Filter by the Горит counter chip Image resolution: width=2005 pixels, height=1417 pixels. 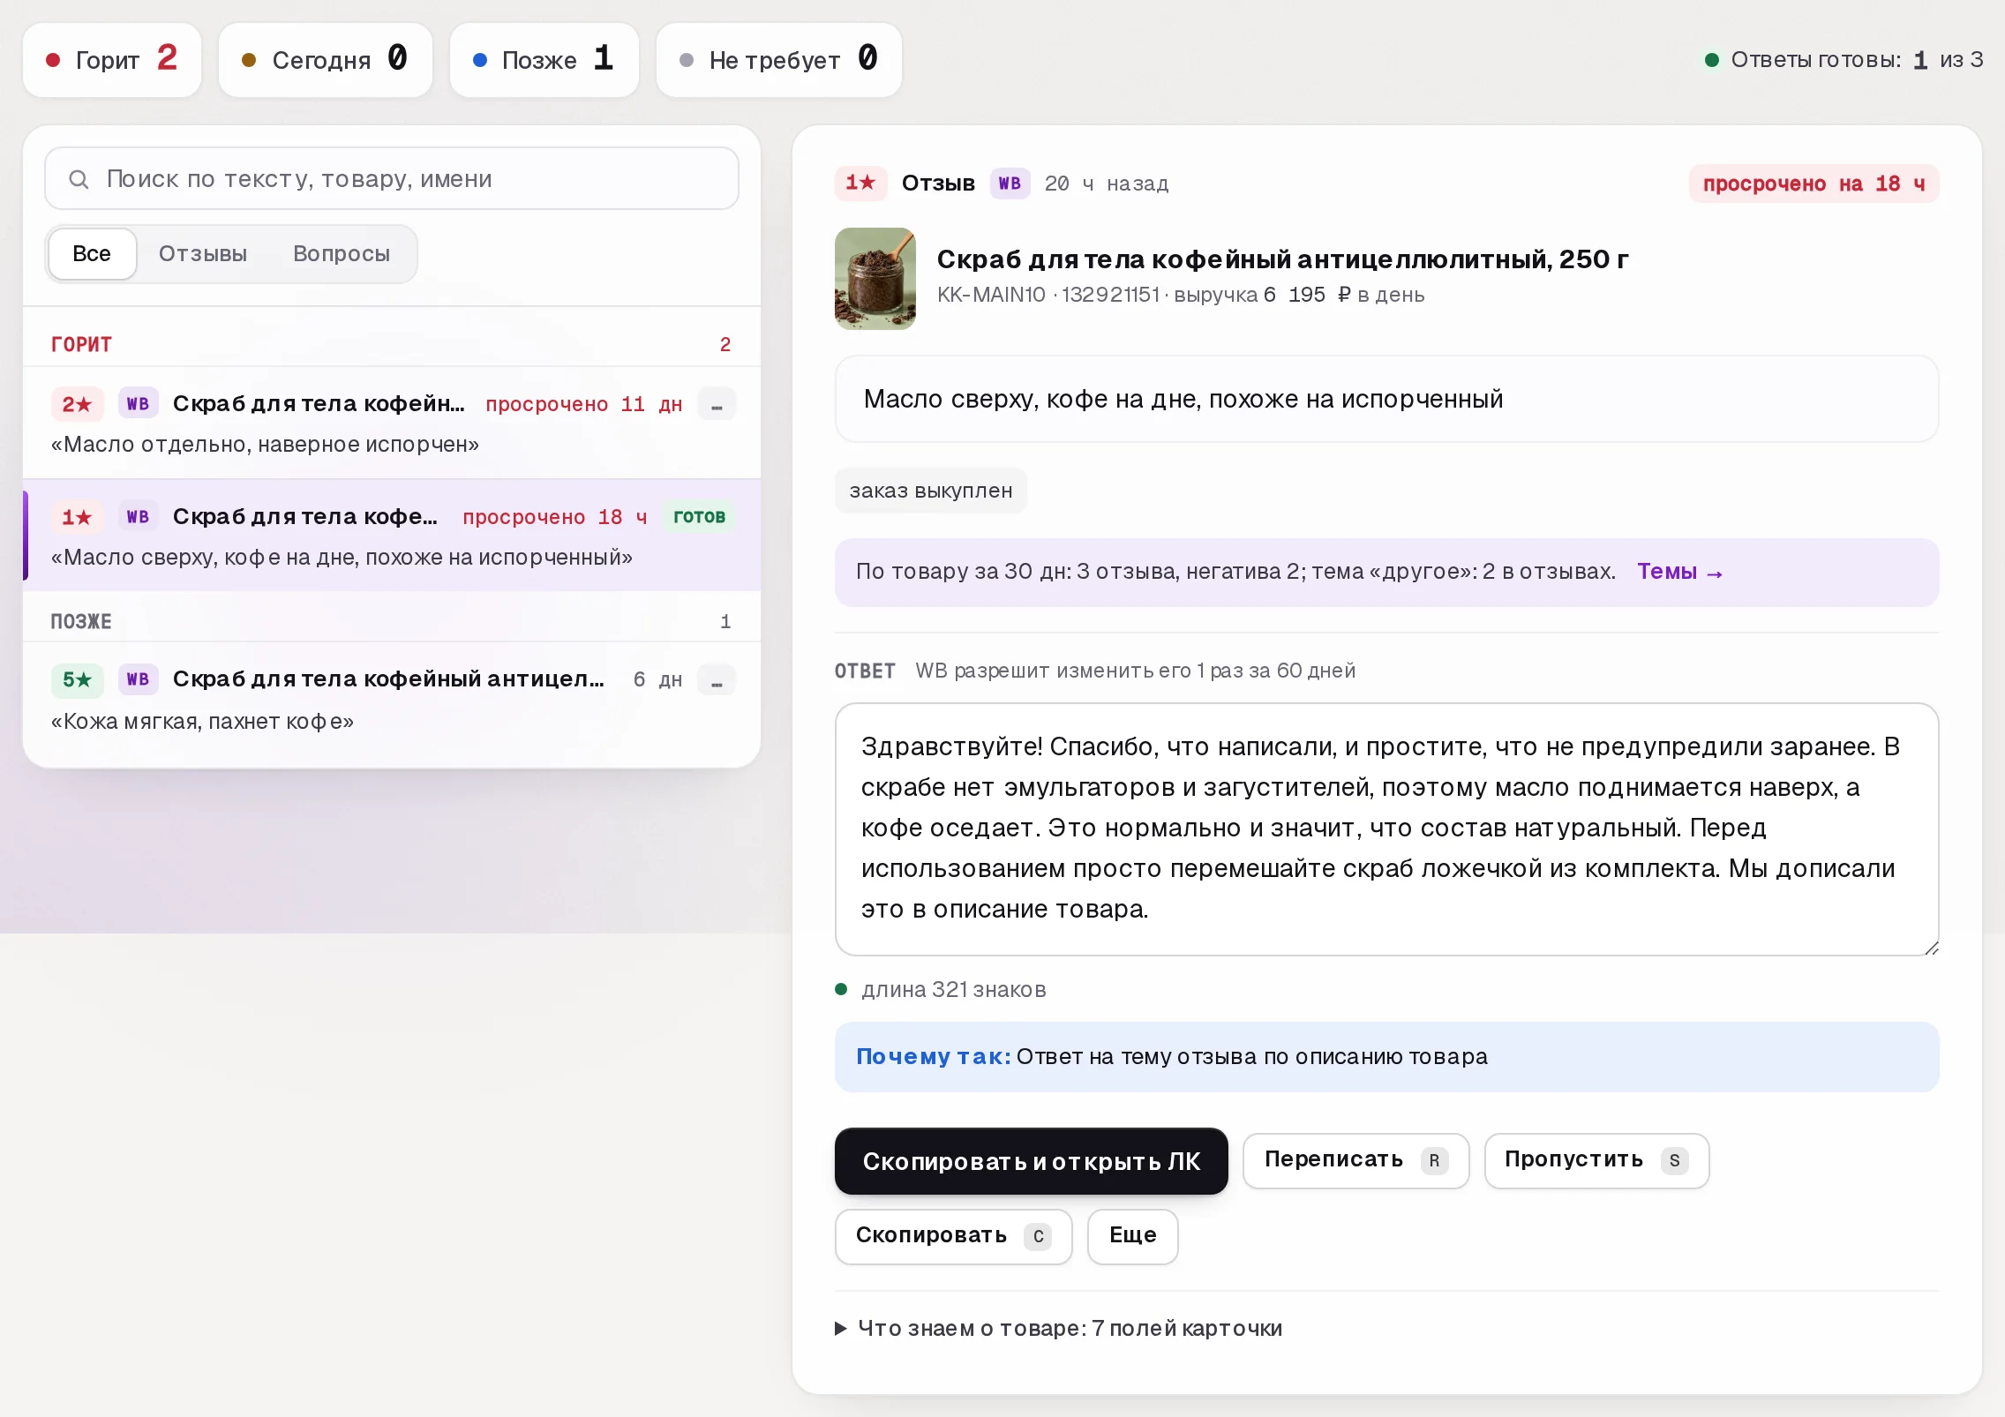pos(112,60)
